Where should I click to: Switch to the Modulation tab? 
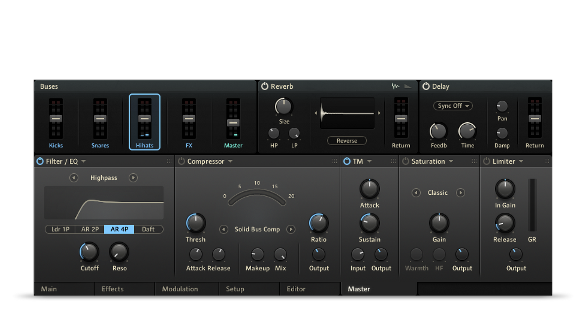point(187,289)
